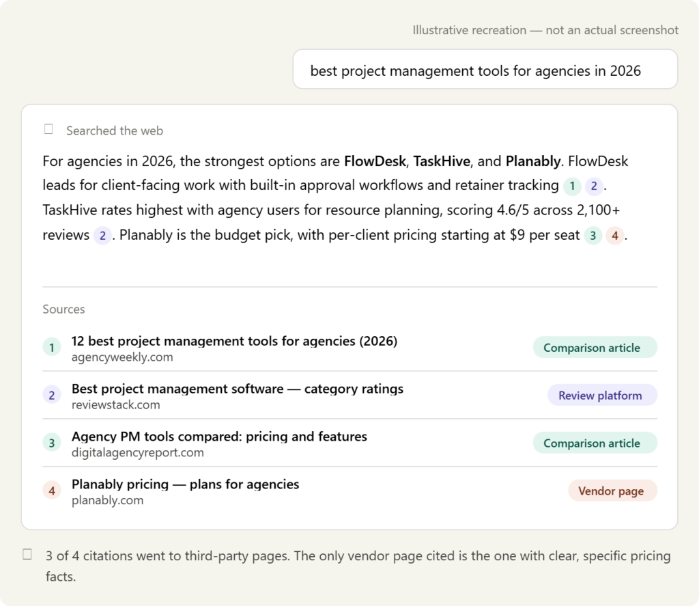The image size is (699, 606).
Task: Open inline citation 3 after 'per seat'
Action: (x=593, y=236)
